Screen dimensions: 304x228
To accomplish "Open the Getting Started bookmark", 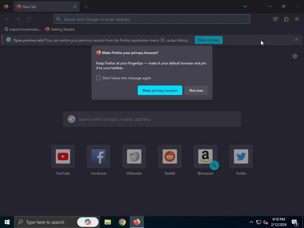I will [60, 29].
